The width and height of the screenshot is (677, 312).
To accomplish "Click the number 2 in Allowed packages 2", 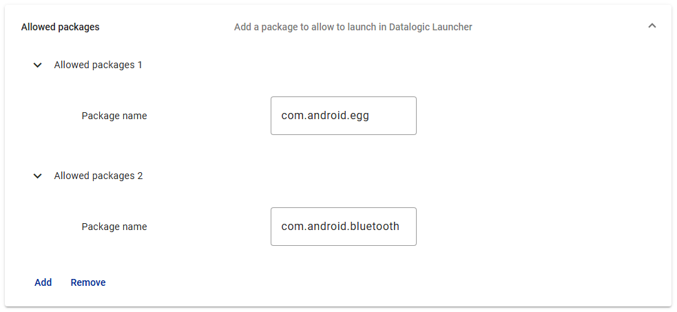I will 140,176.
